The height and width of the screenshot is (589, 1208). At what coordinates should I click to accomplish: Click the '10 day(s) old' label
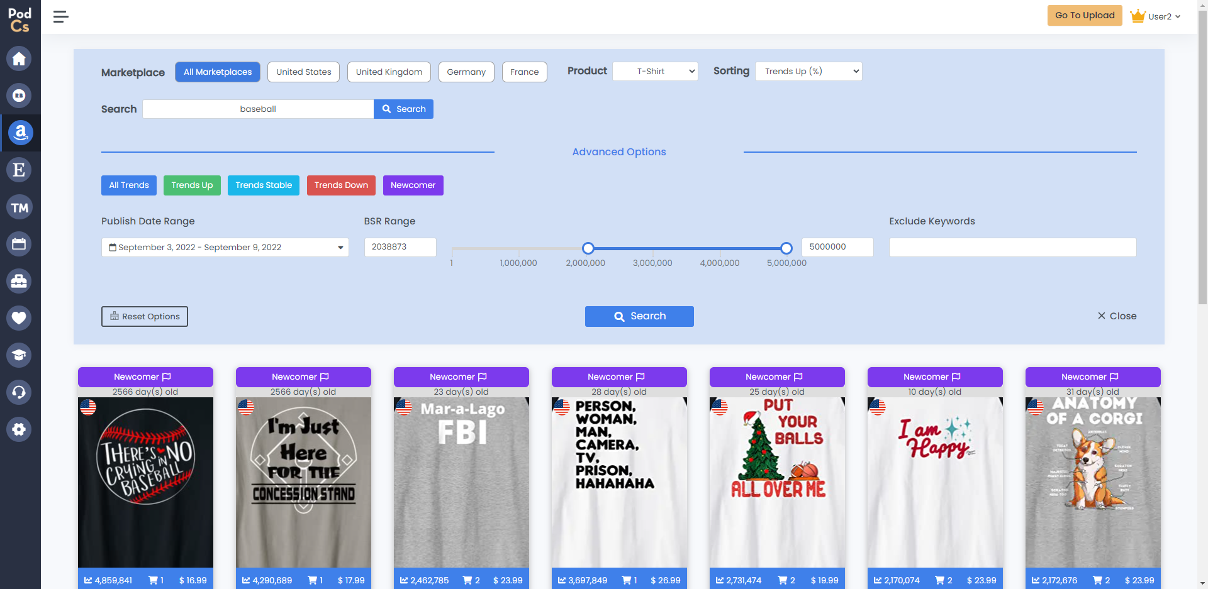[x=934, y=392]
